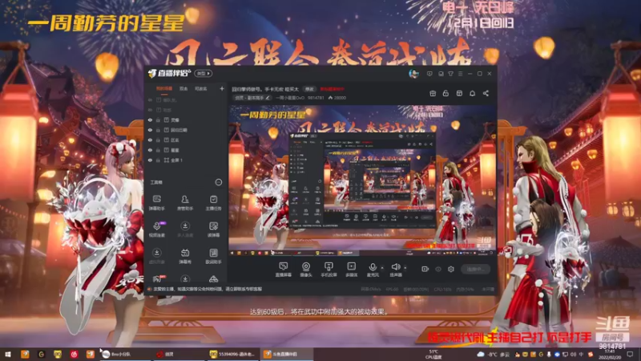Click the 修改 edit title button

[309, 89]
